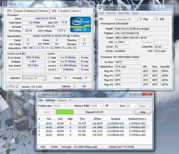Image resolution: width=179 pixels, height=154 pixels.
Task: Click the Core Temp title bar icon
Action: point(100,8)
